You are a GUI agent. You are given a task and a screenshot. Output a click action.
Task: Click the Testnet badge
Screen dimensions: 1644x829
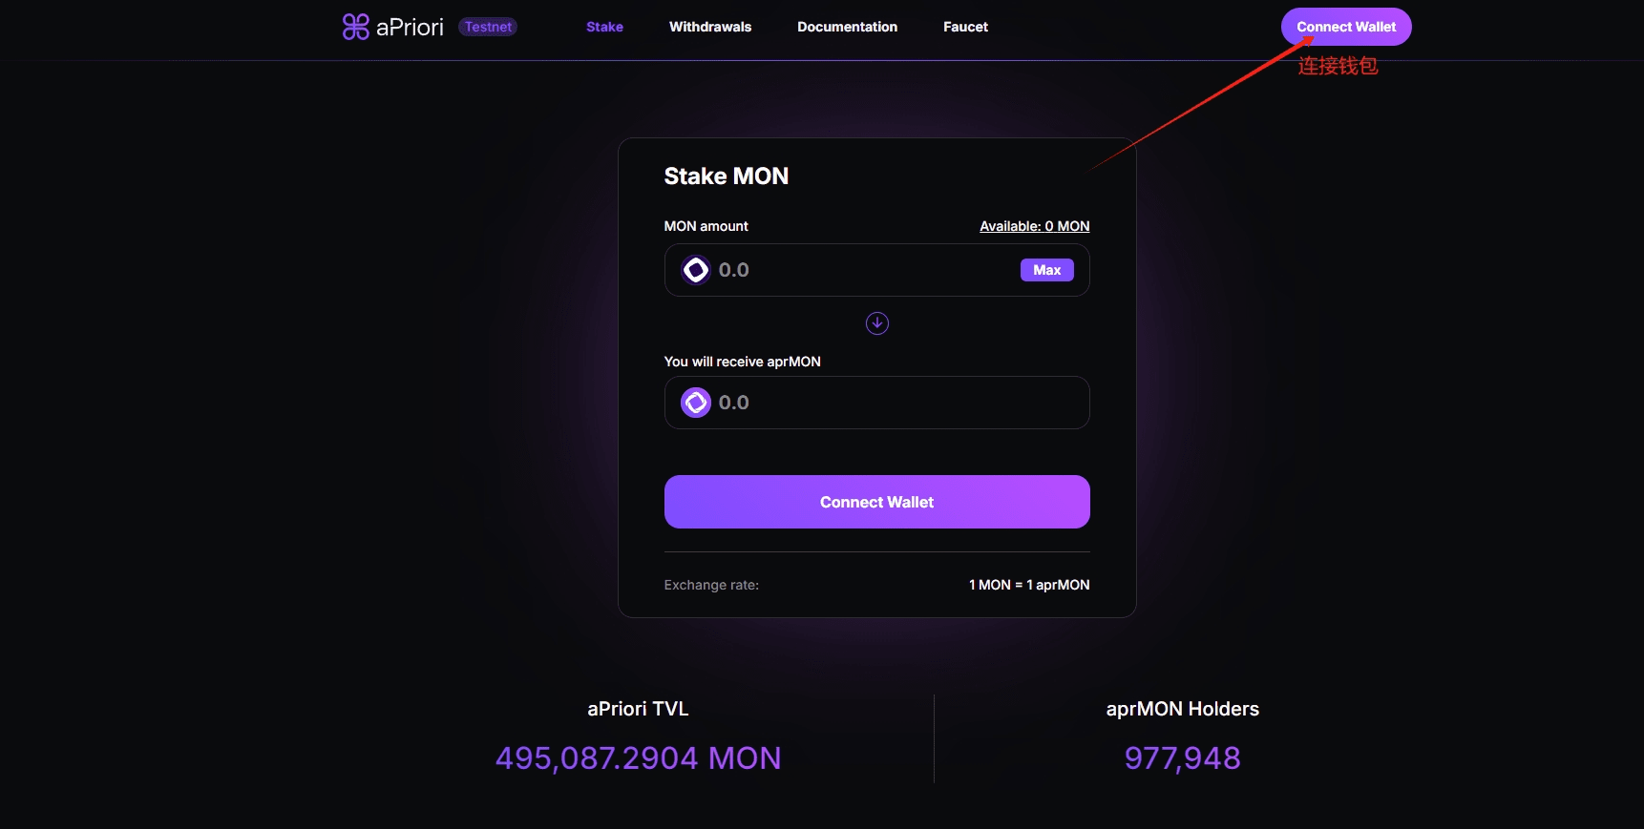pos(488,27)
